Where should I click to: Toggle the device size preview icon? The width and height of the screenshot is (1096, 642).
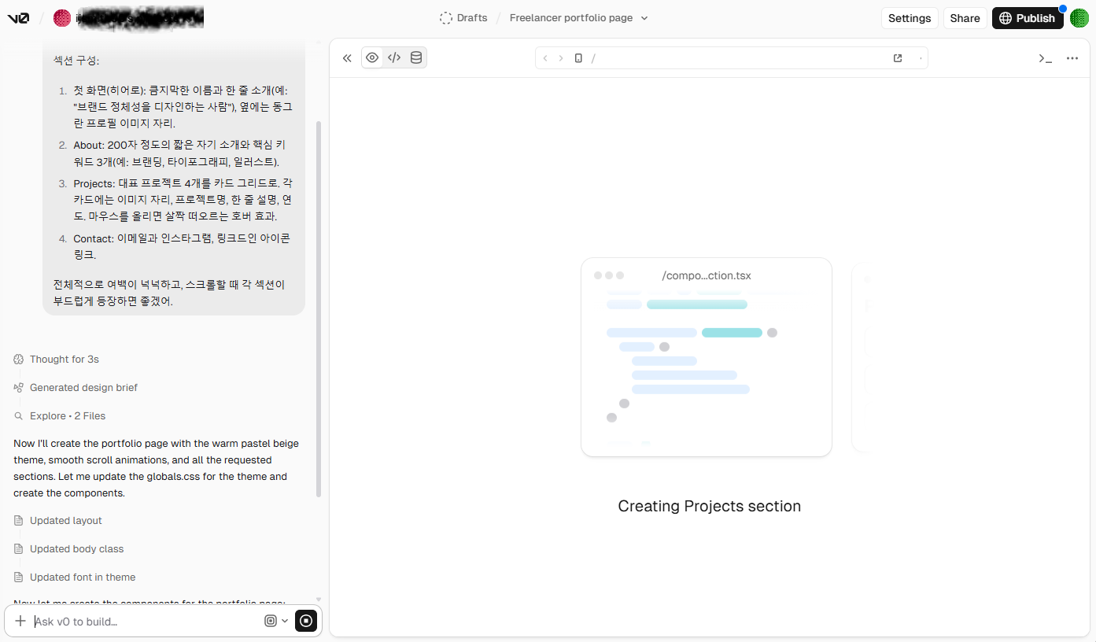point(578,58)
